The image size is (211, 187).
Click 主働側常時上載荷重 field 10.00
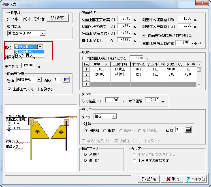pos(182,43)
